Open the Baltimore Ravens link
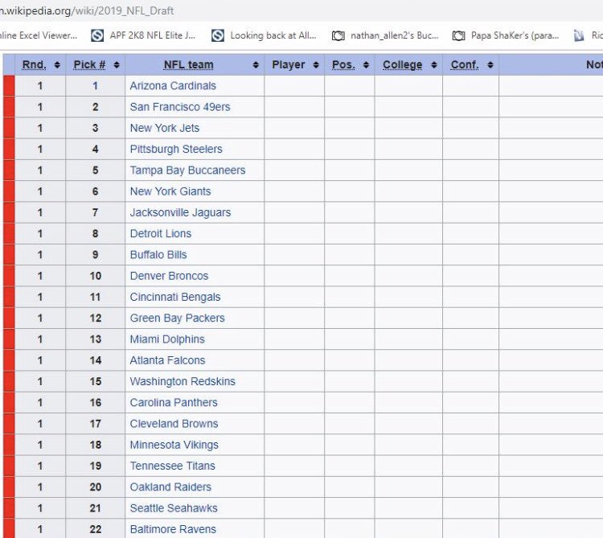Screen dimensions: 603x538 click(173, 529)
